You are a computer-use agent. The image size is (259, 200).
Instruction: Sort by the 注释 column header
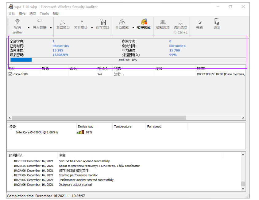[175, 68]
